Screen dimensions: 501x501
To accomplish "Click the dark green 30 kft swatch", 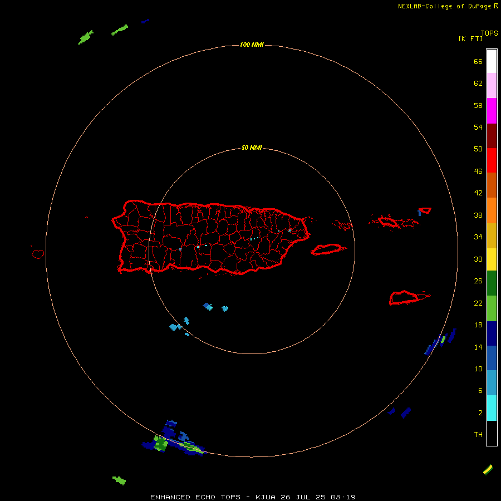I will [x=492, y=283].
